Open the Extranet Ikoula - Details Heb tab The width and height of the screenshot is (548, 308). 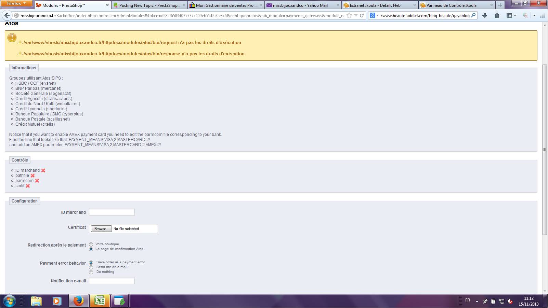point(380,5)
